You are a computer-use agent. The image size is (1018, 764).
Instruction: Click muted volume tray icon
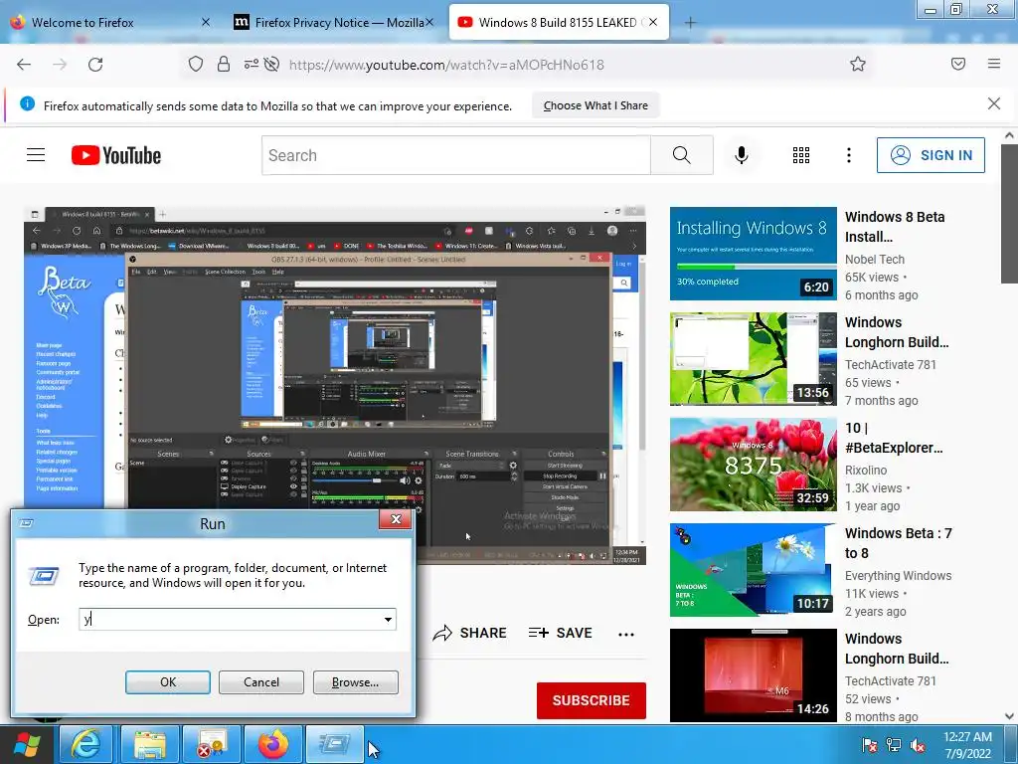point(918,746)
